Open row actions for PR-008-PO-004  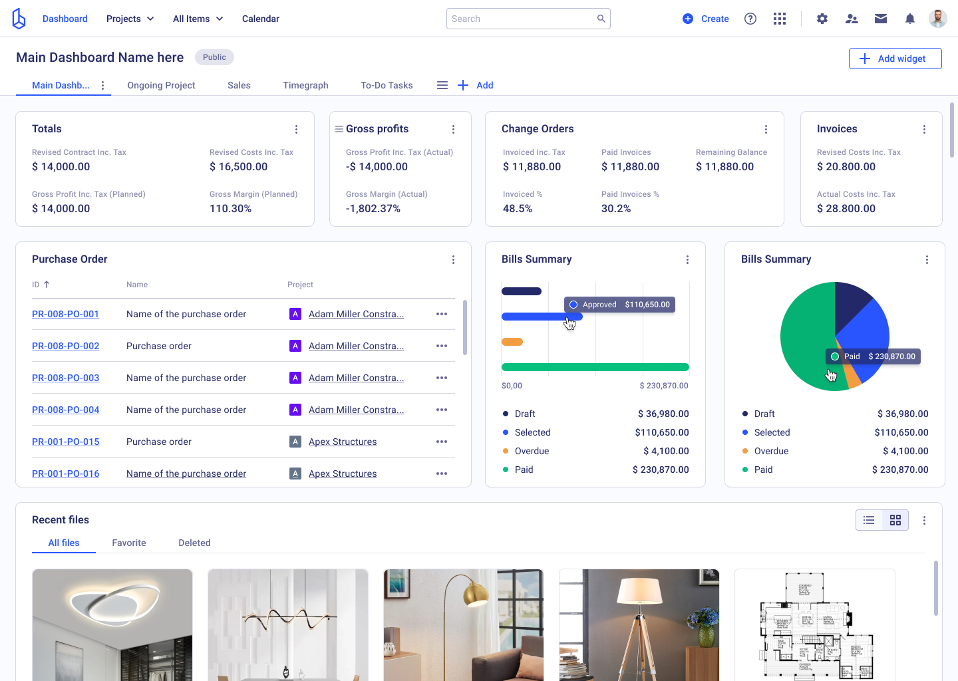pyautogui.click(x=442, y=410)
